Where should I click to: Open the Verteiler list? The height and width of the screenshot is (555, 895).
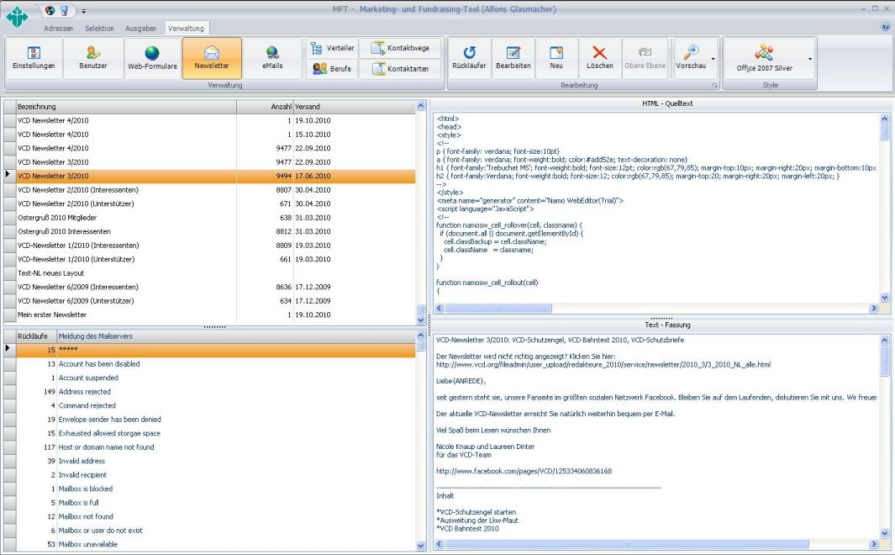332,49
